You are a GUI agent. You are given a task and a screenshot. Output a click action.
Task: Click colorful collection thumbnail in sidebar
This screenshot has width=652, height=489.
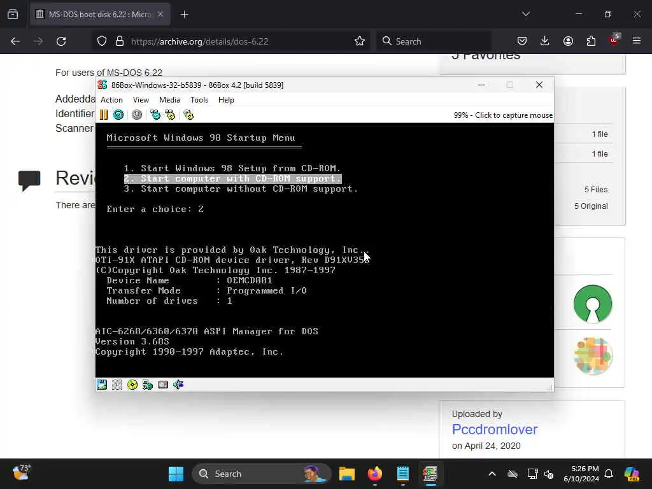point(593,356)
